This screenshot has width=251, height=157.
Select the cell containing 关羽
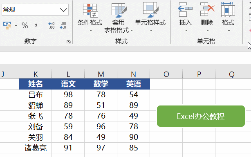(x=36, y=137)
